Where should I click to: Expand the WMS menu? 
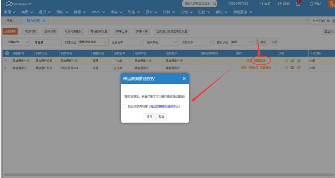tap(98, 12)
